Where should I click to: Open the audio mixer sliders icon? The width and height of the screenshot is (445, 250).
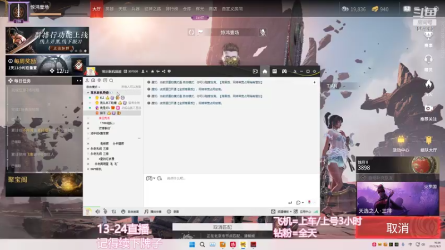(x=114, y=212)
